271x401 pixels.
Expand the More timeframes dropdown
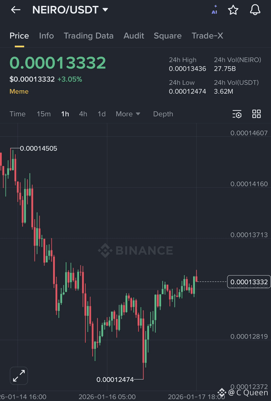[x=128, y=114]
